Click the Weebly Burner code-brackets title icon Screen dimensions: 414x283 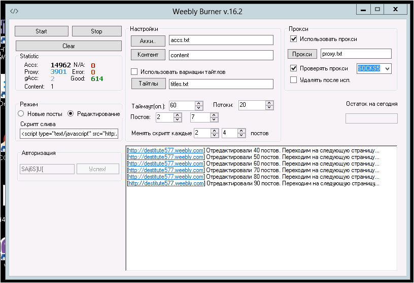(x=14, y=11)
